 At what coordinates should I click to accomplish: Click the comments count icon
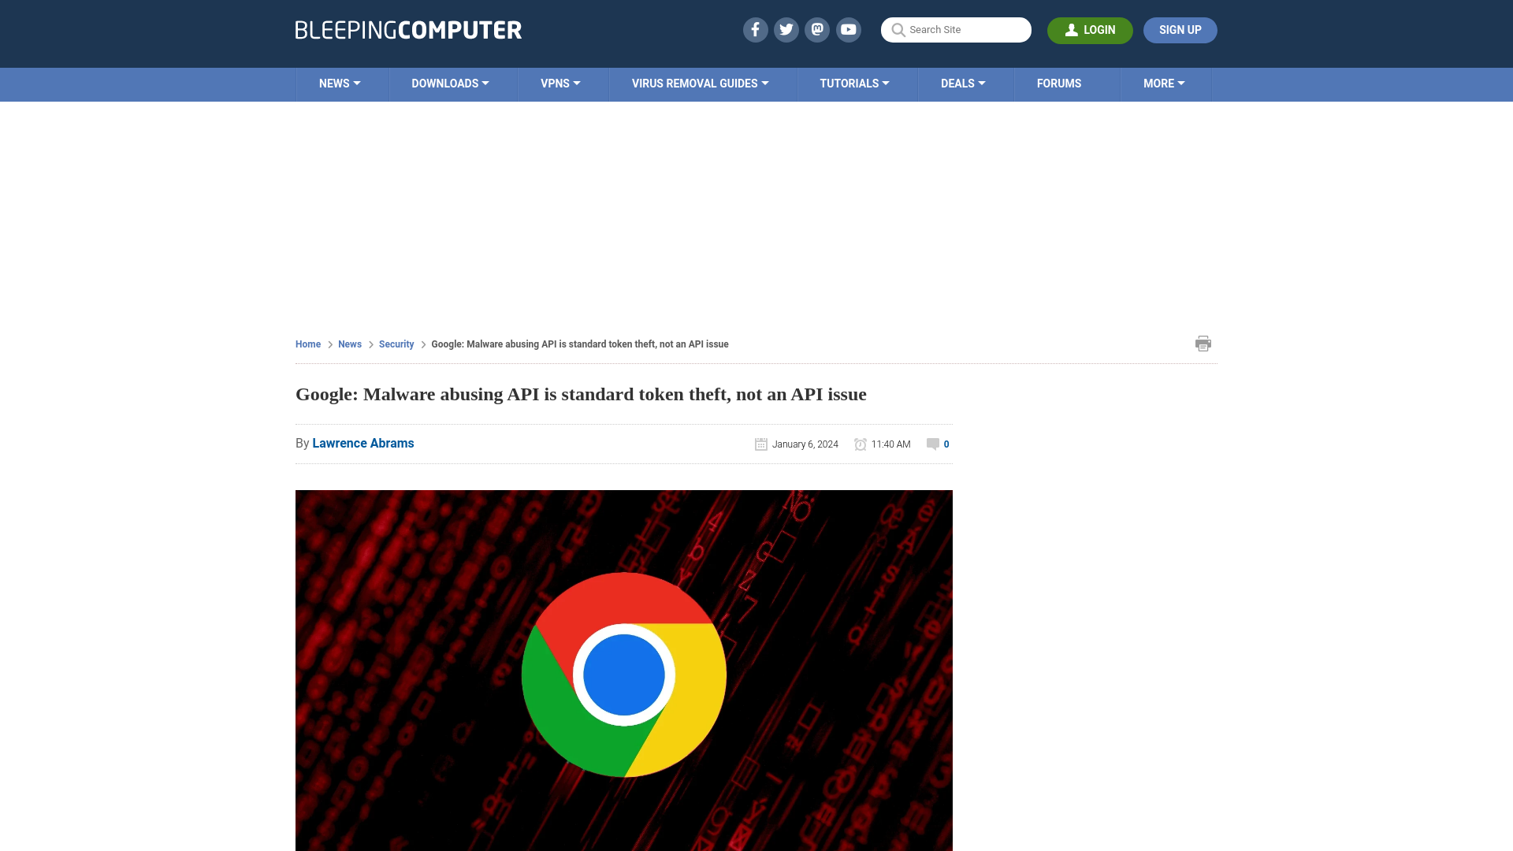932,444
